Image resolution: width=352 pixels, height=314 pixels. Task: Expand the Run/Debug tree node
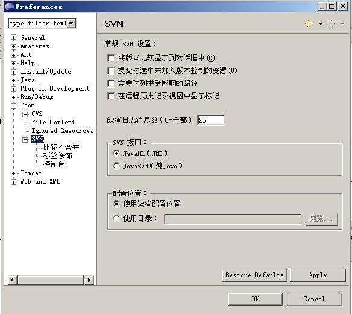[14, 97]
